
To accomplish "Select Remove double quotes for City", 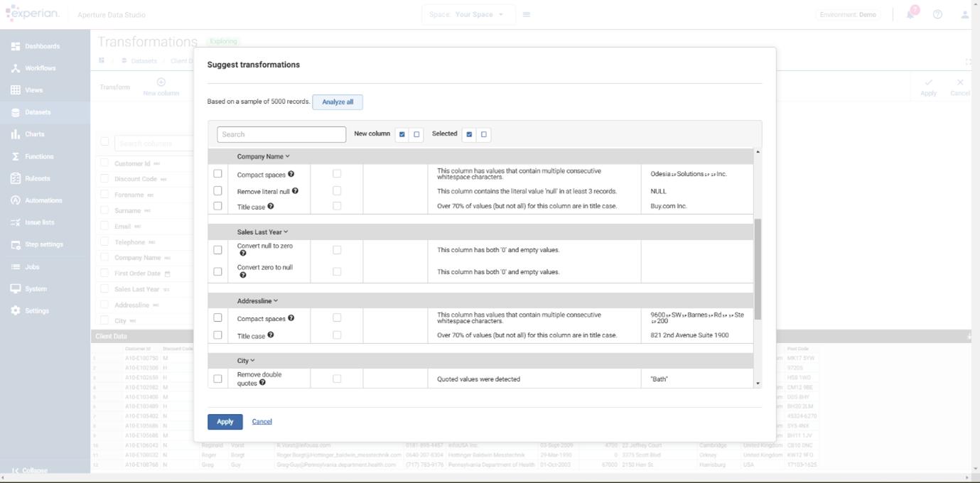I will point(217,379).
